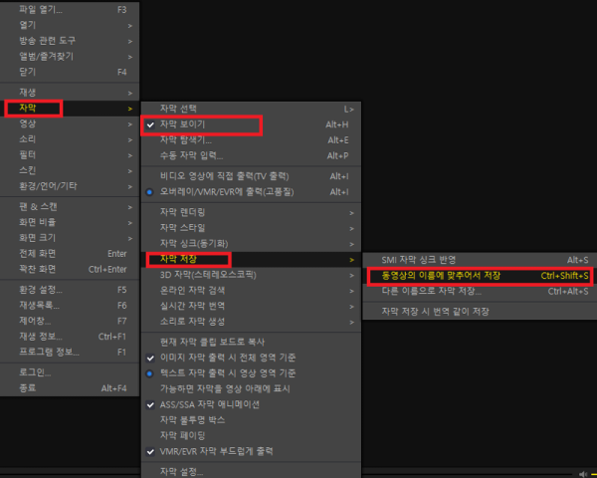This screenshot has width=597, height=478.
Task: Open the 재생목록... menu entry
Action: (x=70, y=306)
